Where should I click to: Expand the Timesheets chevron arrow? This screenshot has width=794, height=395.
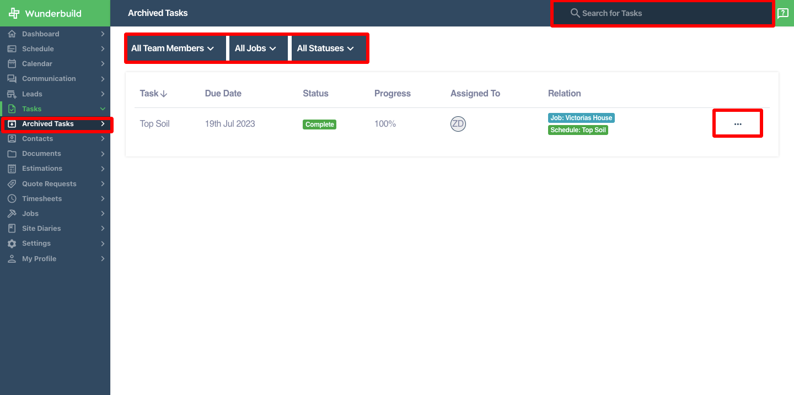tap(103, 199)
